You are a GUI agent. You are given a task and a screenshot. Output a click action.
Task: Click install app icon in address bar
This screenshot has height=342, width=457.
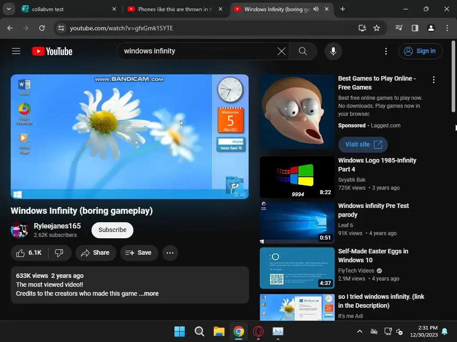362,28
